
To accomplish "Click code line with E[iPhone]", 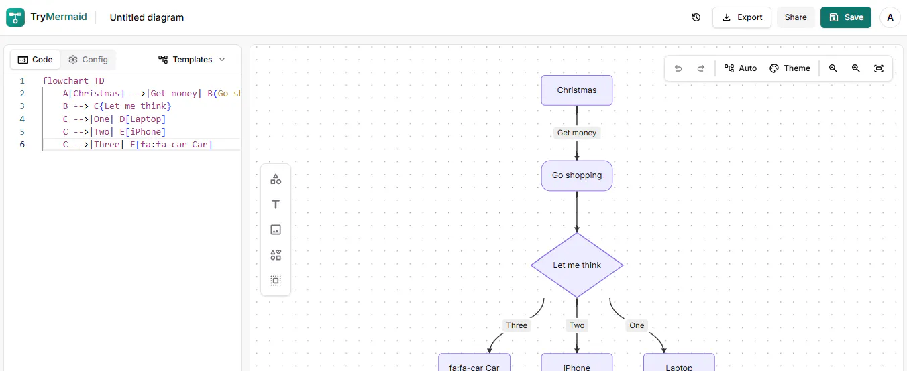I will pyautogui.click(x=115, y=132).
